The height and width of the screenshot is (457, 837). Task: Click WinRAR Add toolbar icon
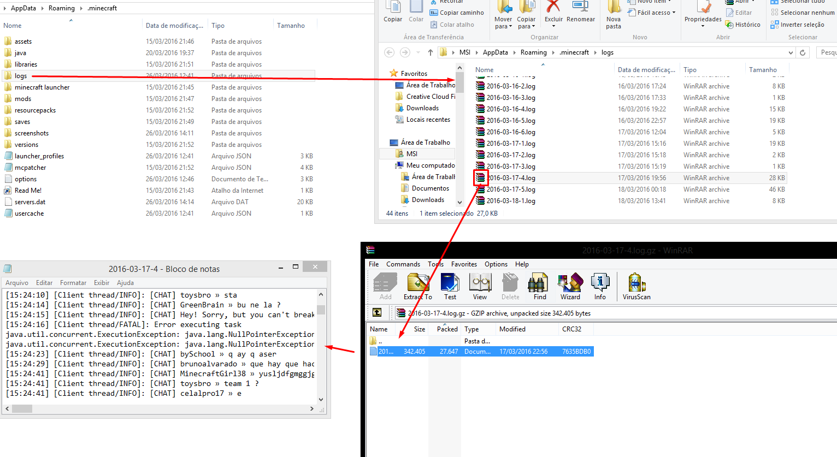(x=385, y=286)
